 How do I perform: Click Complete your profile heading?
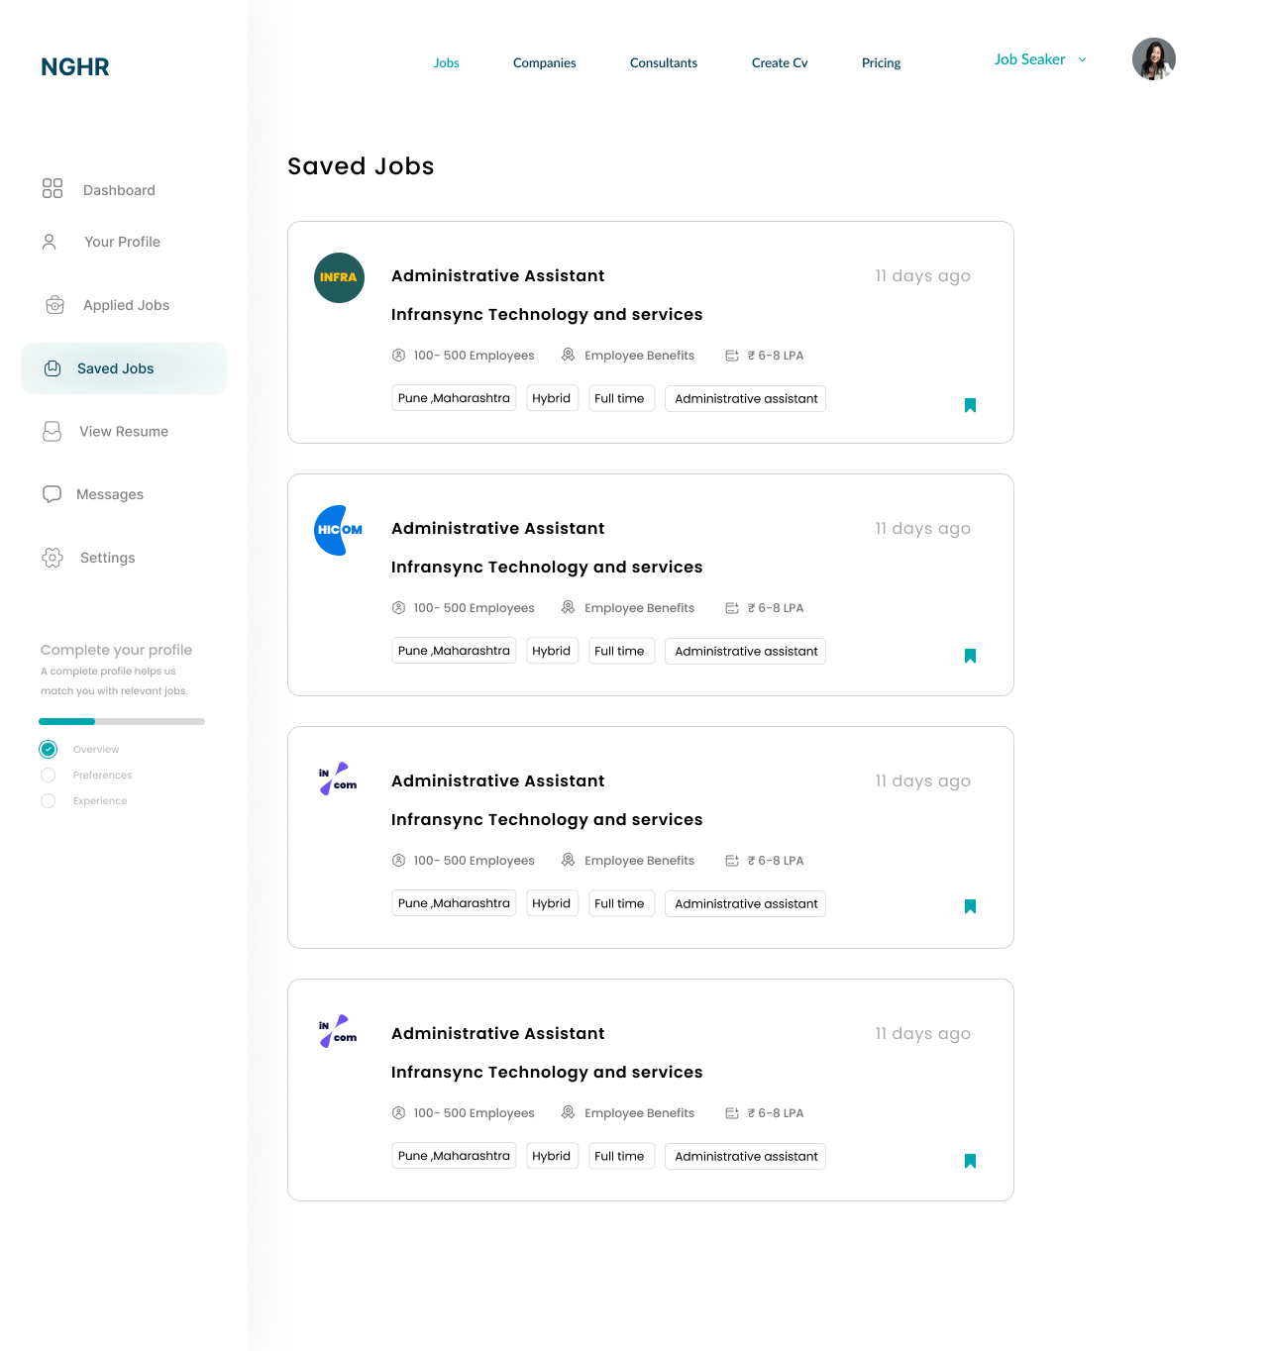tap(117, 650)
